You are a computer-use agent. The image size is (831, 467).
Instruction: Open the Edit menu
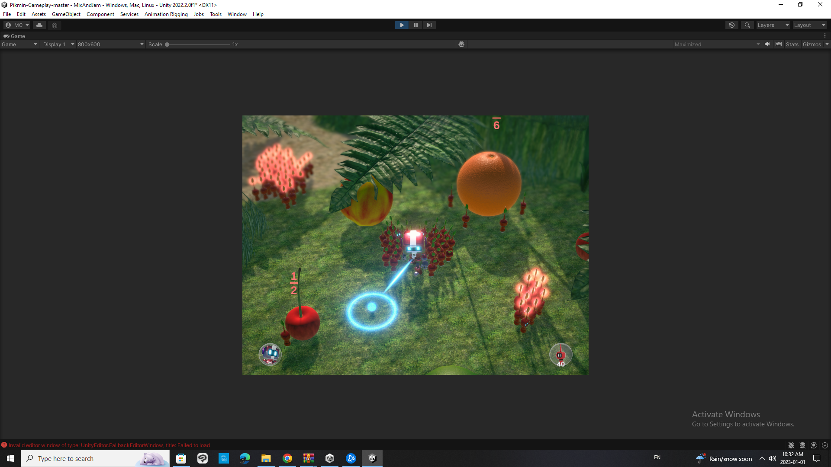(21, 14)
